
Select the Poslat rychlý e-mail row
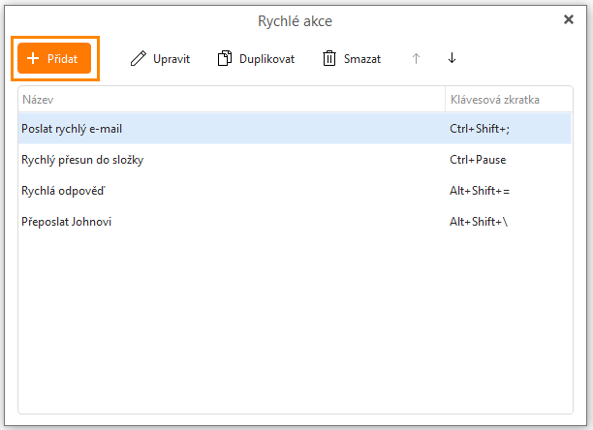(295, 129)
